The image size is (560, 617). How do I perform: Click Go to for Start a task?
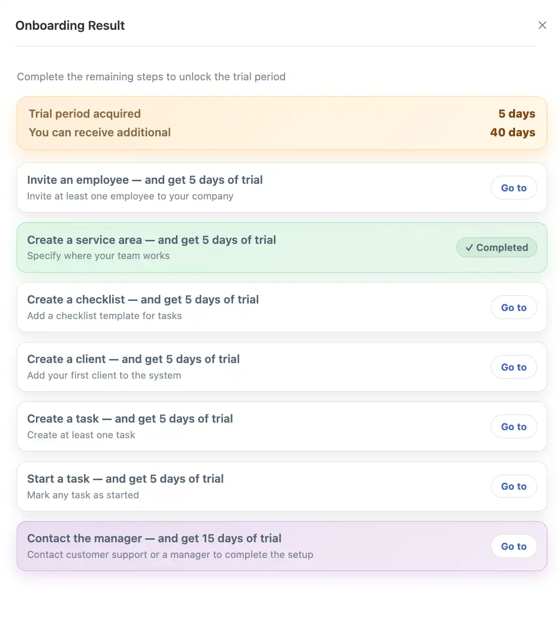pyautogui.click(x=514, y=486)
